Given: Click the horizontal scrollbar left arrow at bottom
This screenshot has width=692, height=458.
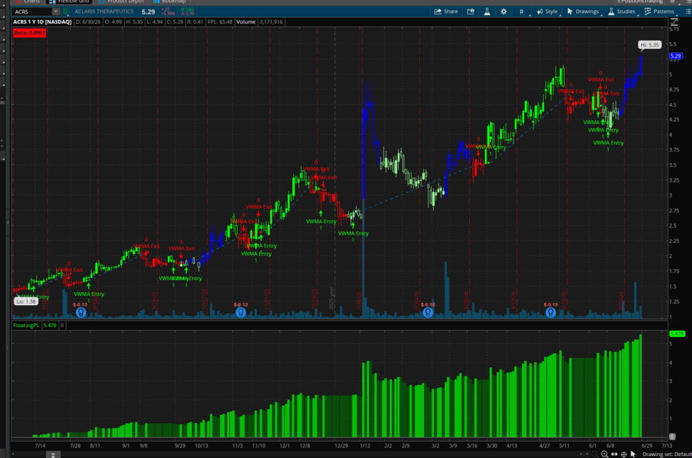Looking at the screenshot, I should click(x=13, y=454).
